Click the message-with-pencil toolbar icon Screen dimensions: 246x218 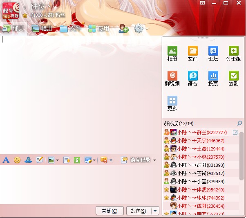click(x=39, y=160)
